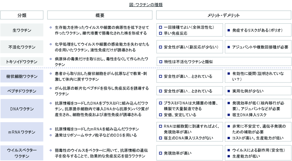Click the ペプチドワクチン category cell

[x=22, y=91]
